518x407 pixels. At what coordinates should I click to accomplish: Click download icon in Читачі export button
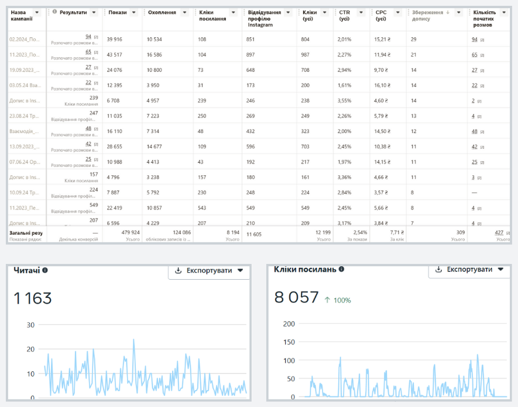coord(178,270)
